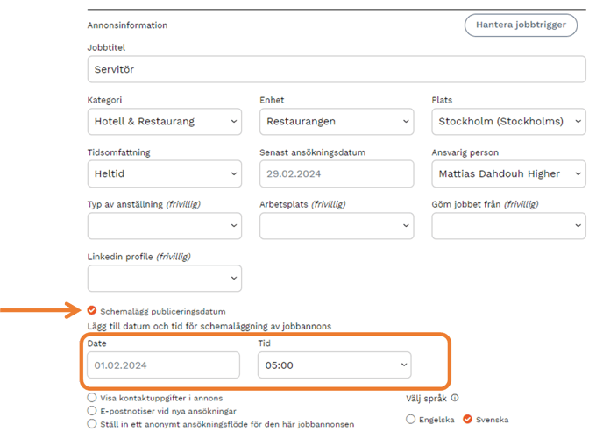
Task: Open the Kategori dropdown
Action: coord(165,121)
